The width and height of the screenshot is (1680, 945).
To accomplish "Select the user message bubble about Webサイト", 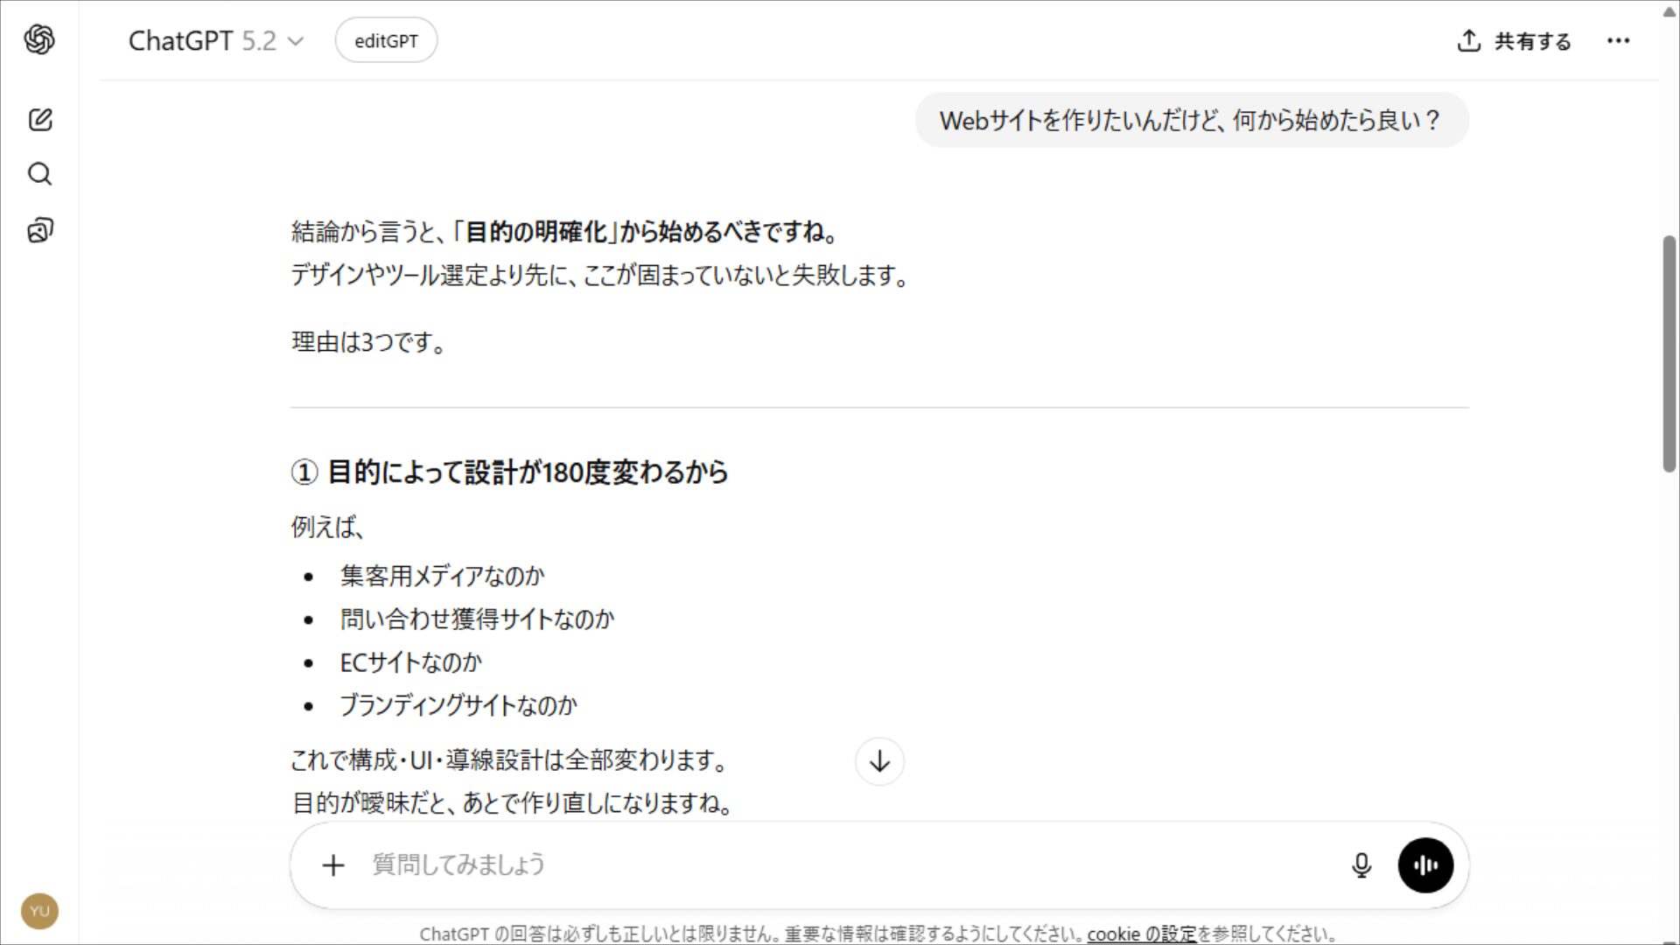I will [x=1190, y=120].
